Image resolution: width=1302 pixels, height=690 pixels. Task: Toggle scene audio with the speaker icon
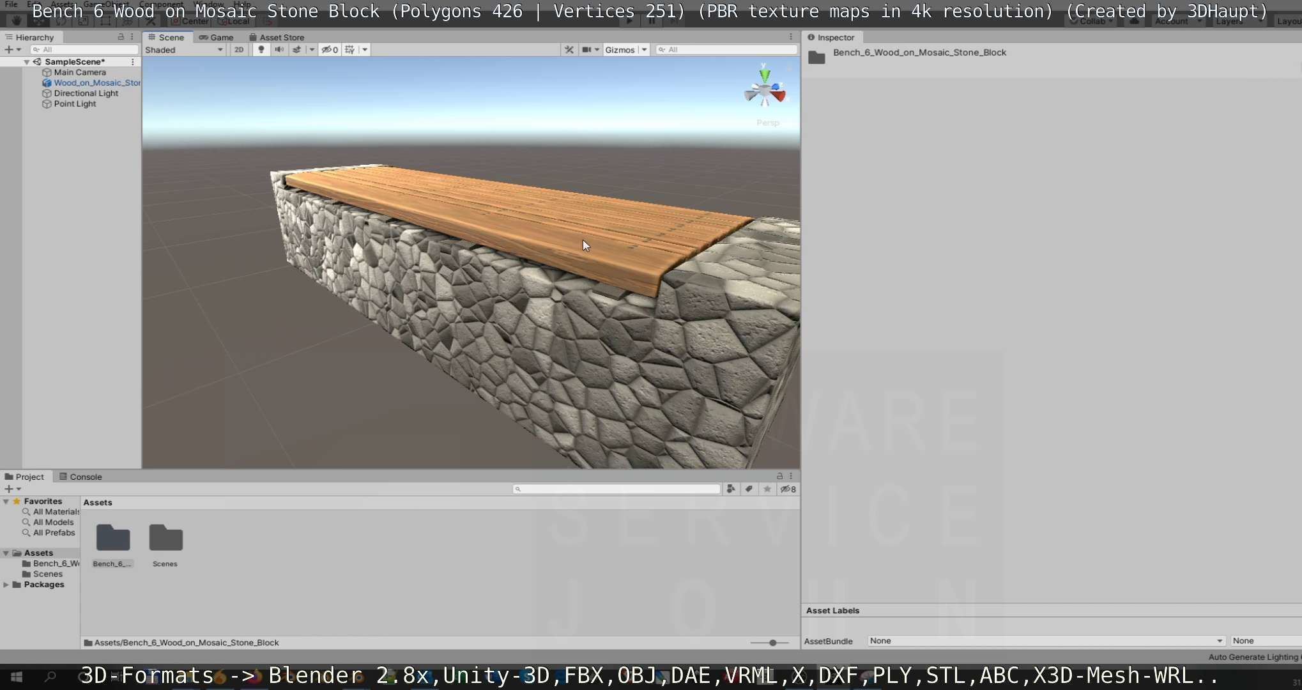coord(279,50)
